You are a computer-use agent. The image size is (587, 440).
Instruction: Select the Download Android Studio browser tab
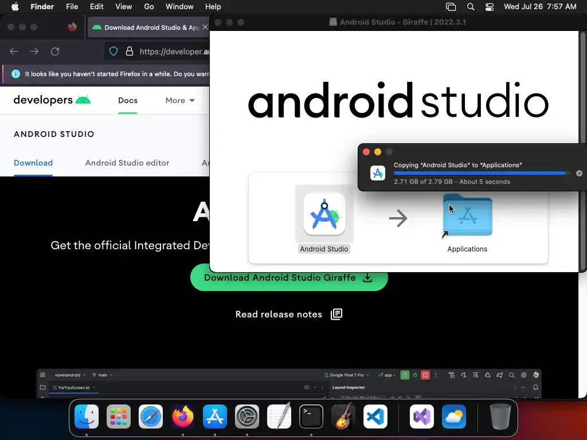[x=150, y=27]
